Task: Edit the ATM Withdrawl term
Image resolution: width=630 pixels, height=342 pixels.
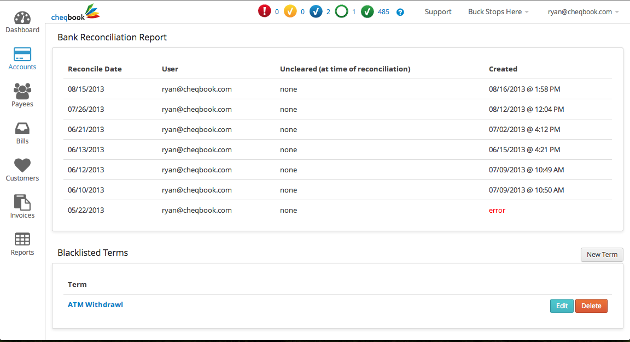Action: (562, 306)
